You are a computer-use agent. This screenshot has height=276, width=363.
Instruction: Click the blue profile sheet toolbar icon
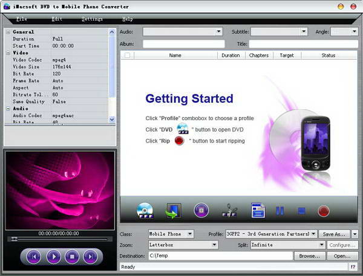(x=258, y=211)
